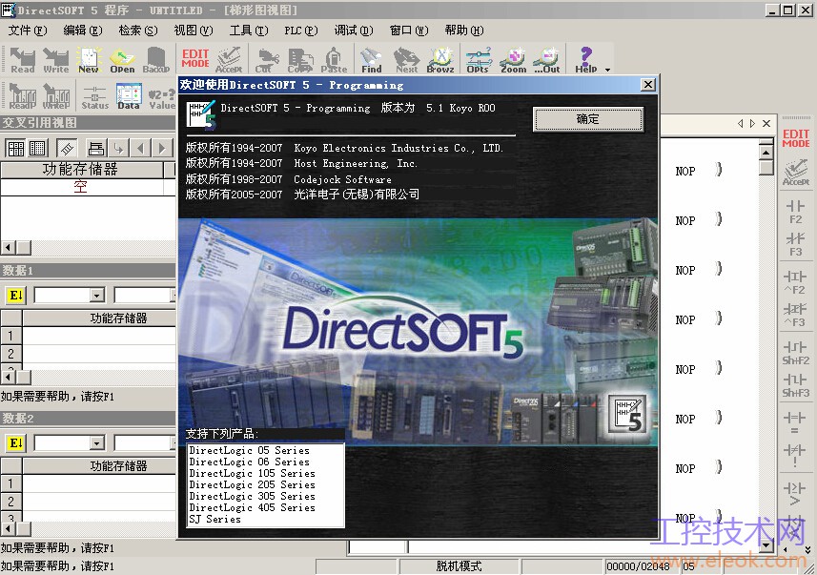The width and height of the screenshot is (817, 575).
Task: Click the zoom Out icon
Action: 546,59
